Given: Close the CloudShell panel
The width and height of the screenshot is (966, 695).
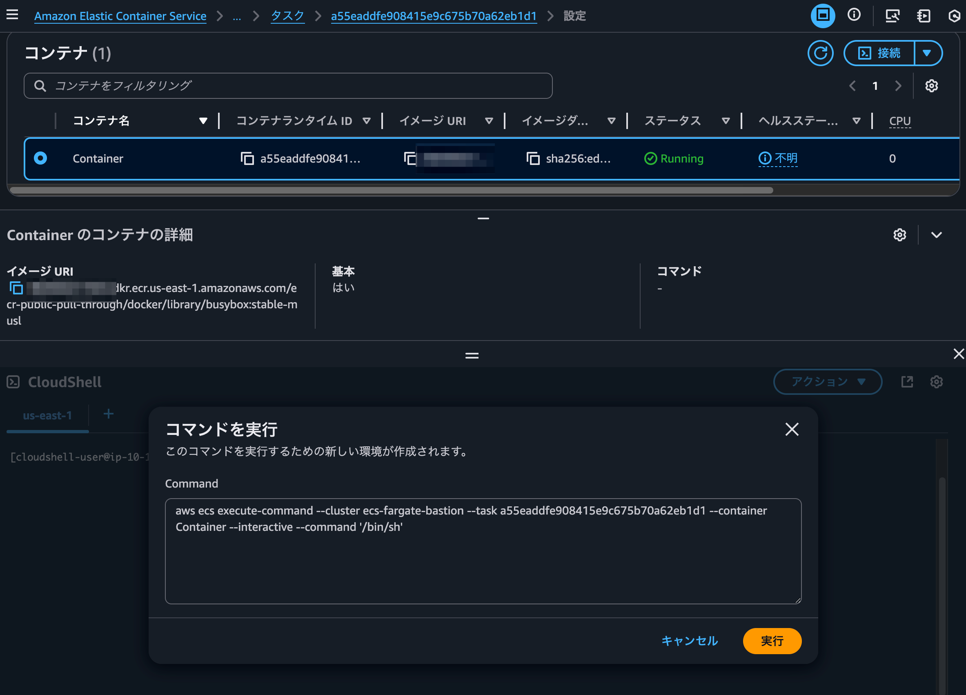Looking at the screenshot, I should click(x=958, y=354).
